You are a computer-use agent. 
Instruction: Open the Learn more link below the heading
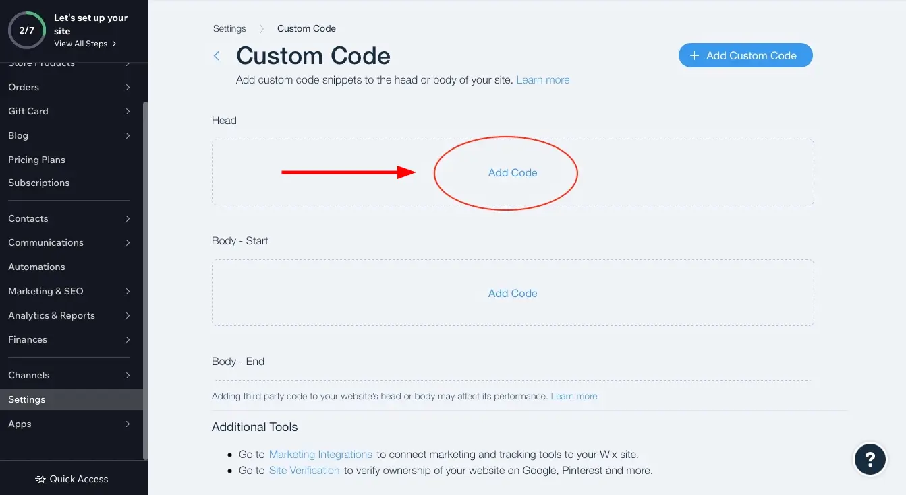point(543,79)
